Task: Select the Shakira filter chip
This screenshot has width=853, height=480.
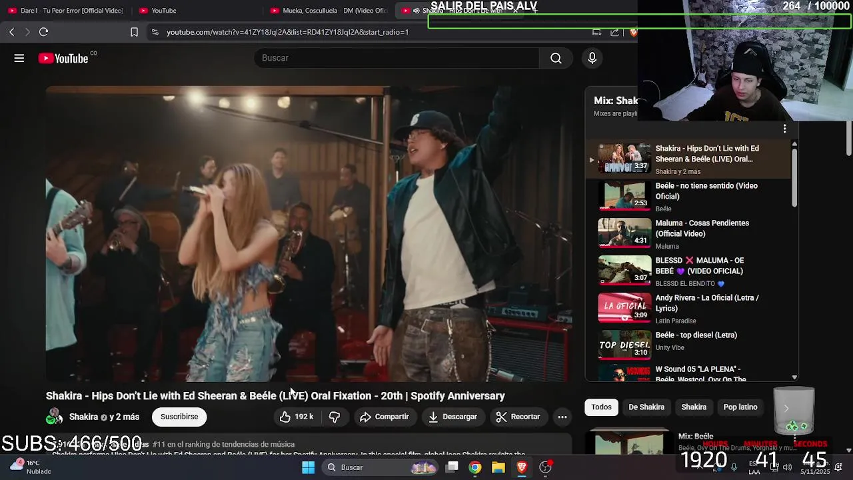Action: tap(694, 407)
